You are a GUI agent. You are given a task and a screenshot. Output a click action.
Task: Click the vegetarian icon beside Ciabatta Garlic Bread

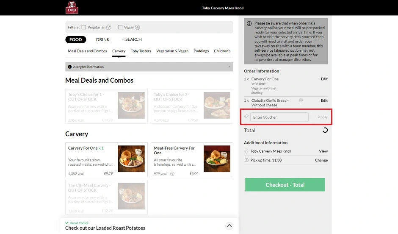point(301,100)
